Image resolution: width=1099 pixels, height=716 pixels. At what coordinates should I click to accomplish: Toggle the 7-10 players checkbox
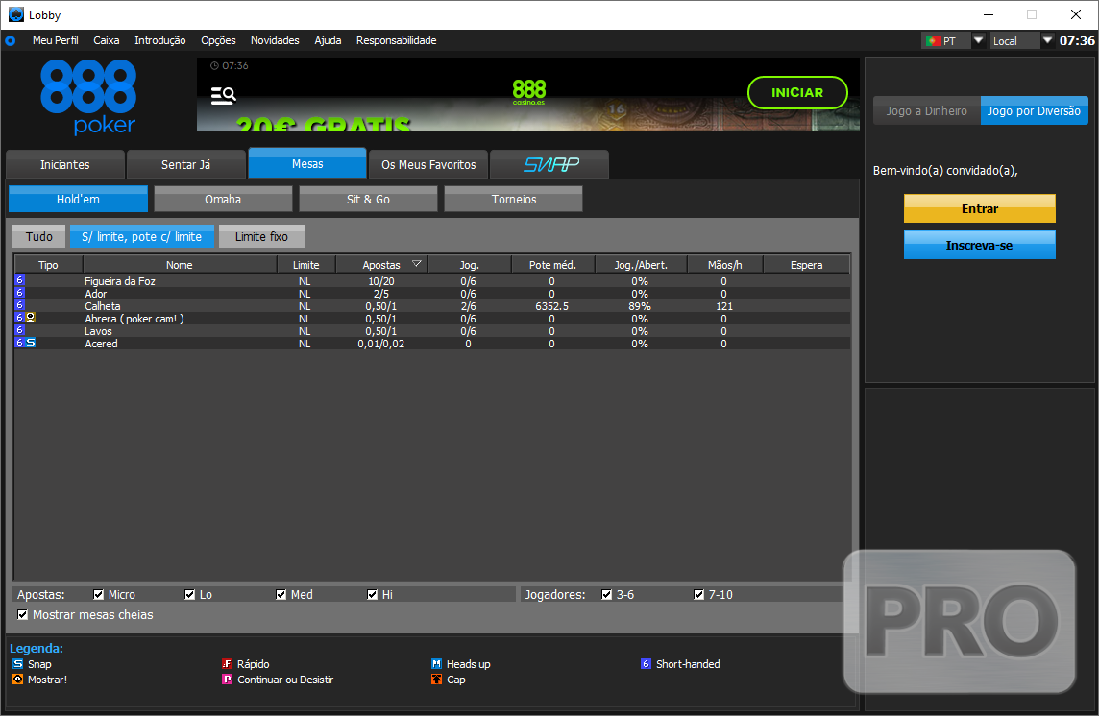pos(698,595)
